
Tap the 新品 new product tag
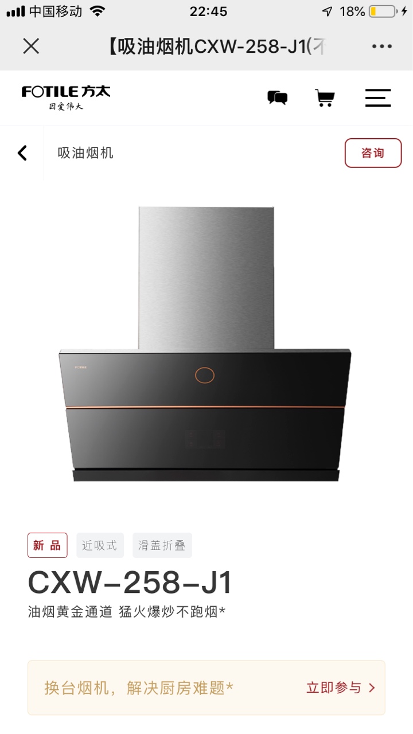tap(48, 545)
